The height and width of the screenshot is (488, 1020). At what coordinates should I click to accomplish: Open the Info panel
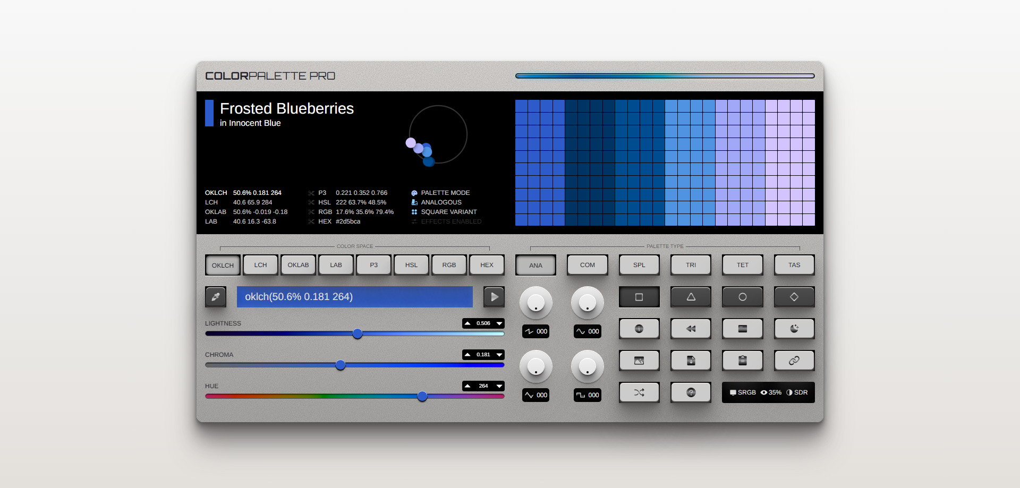pyautogui.click(x=639, y=329)
